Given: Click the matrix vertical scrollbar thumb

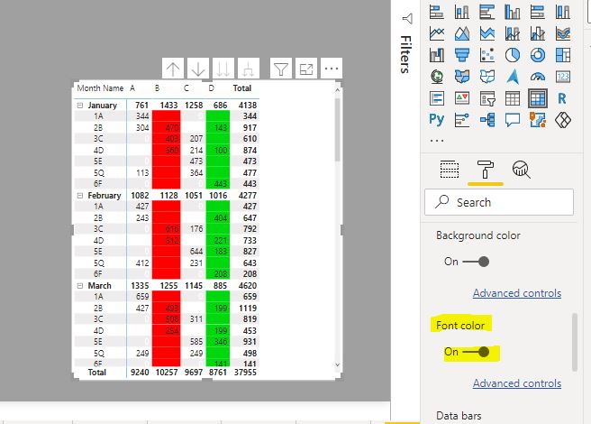Looking at the screenshot, I should pyautogui.click(x=337, y=129).
